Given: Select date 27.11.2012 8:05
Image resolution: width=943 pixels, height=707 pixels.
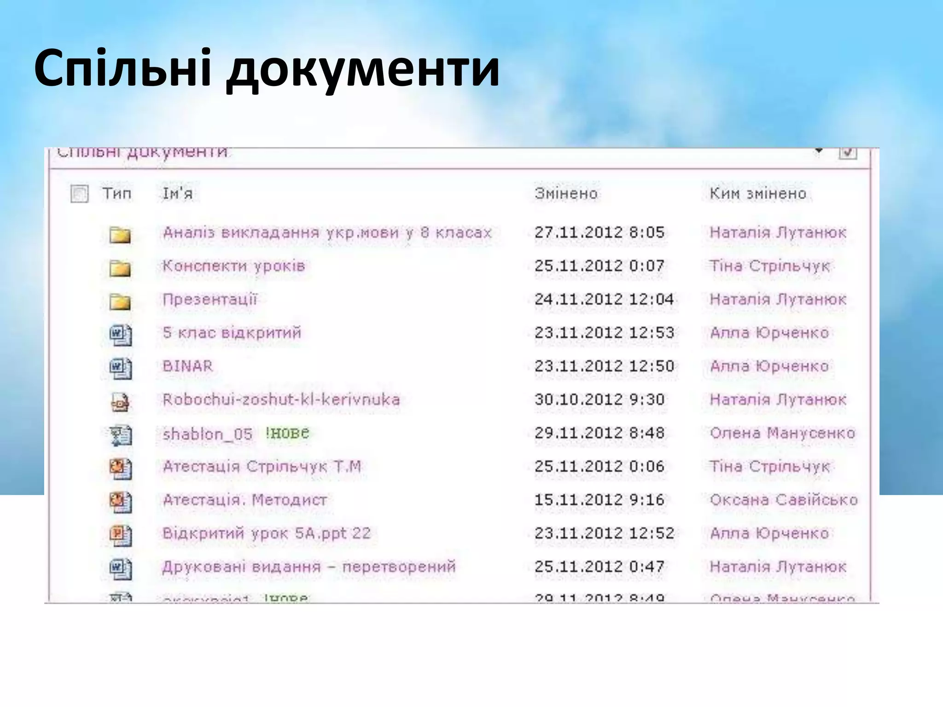Looking at the screenshot, I should point(599,232).
